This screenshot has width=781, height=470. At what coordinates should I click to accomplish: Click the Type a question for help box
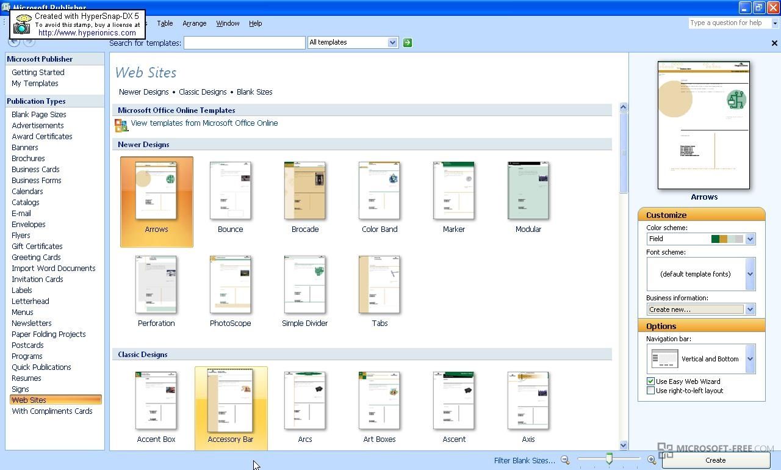730,23
